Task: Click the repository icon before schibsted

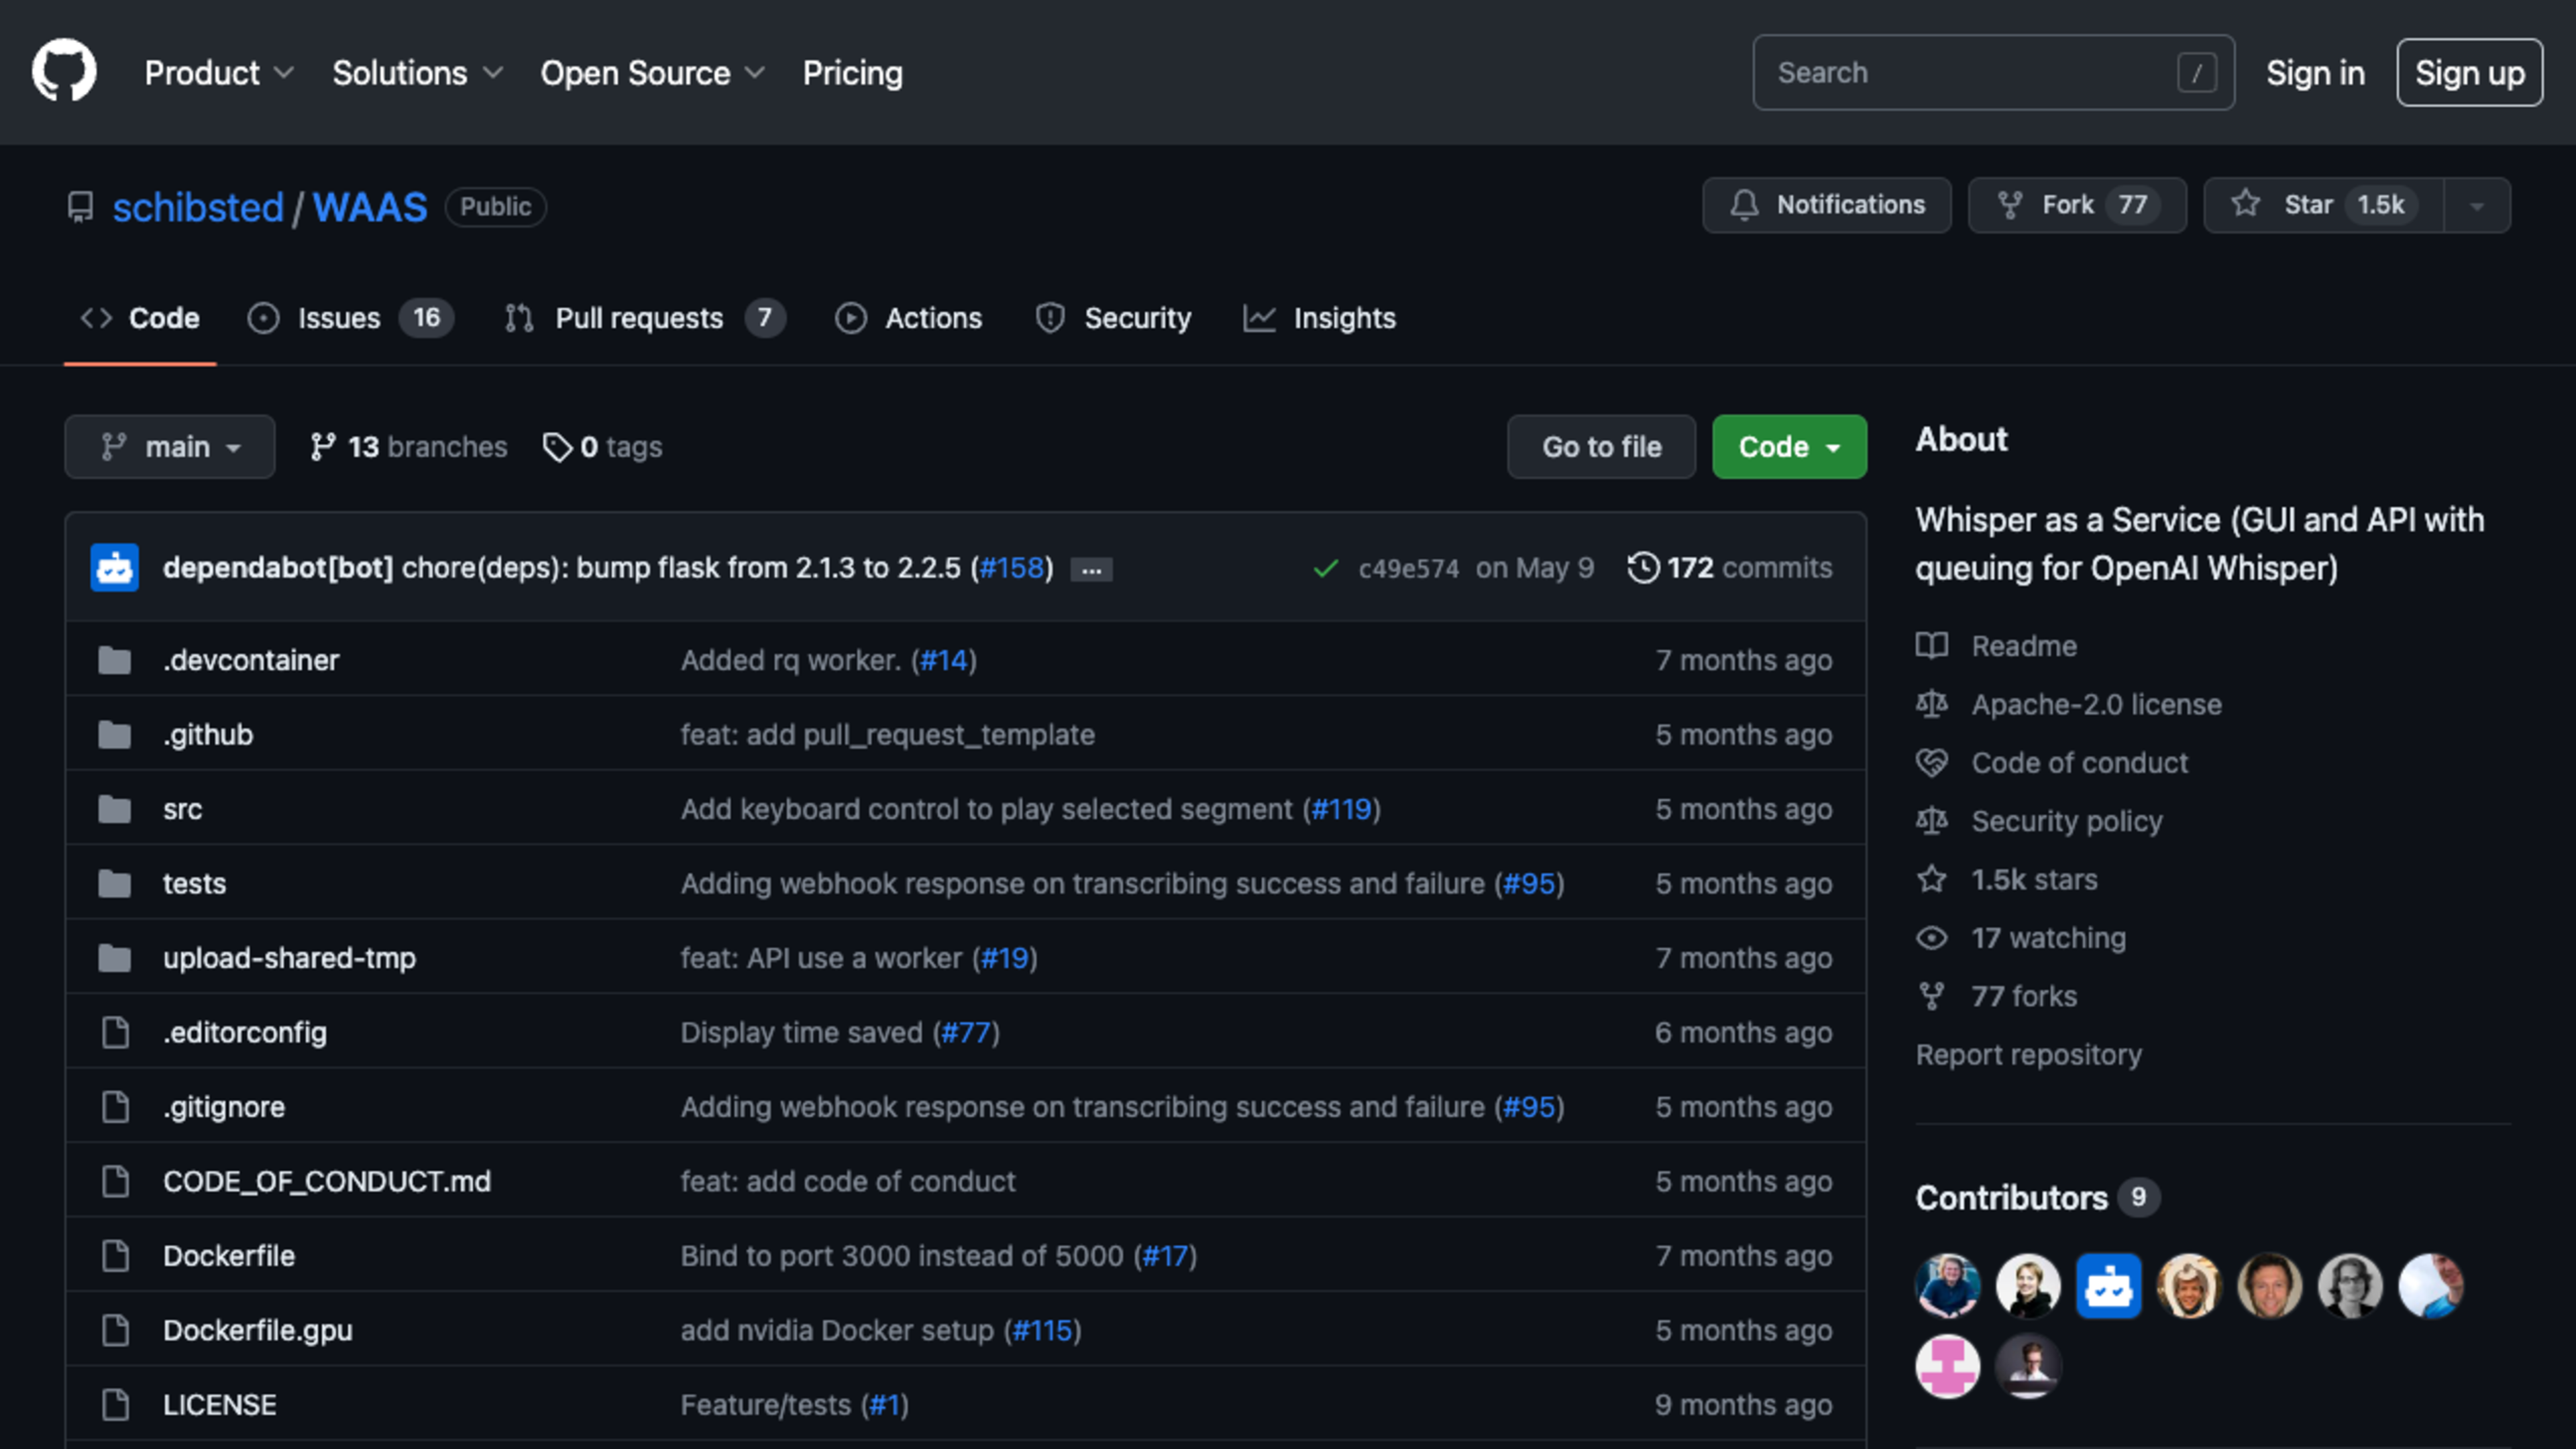Action: point(80,207)
